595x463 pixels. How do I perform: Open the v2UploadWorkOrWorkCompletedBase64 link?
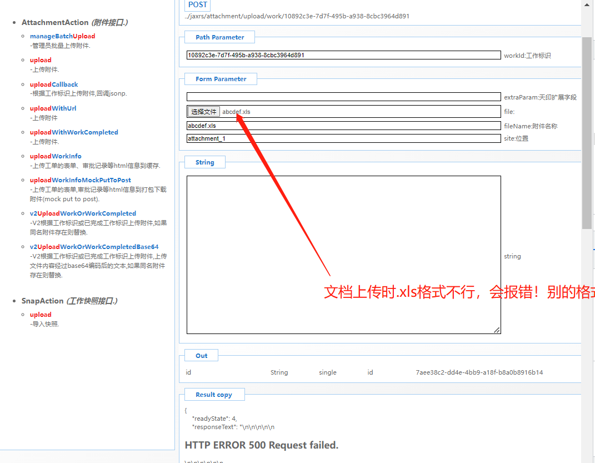tap(94, 247)
